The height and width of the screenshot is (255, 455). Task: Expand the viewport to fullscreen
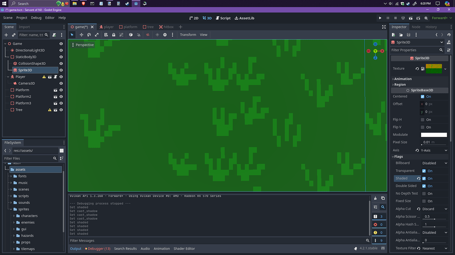[384, 27]
